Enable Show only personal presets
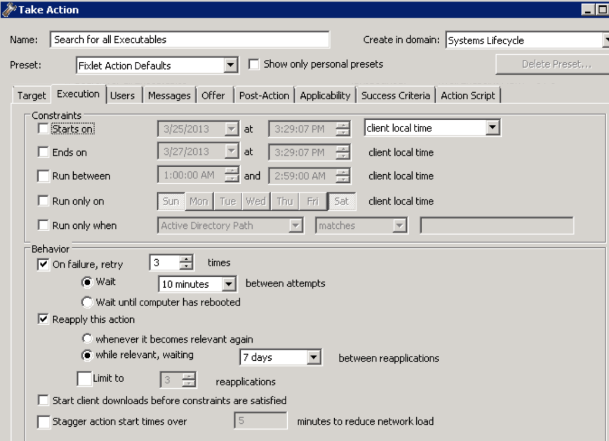 pyautogui.click(x=254, y=64)
